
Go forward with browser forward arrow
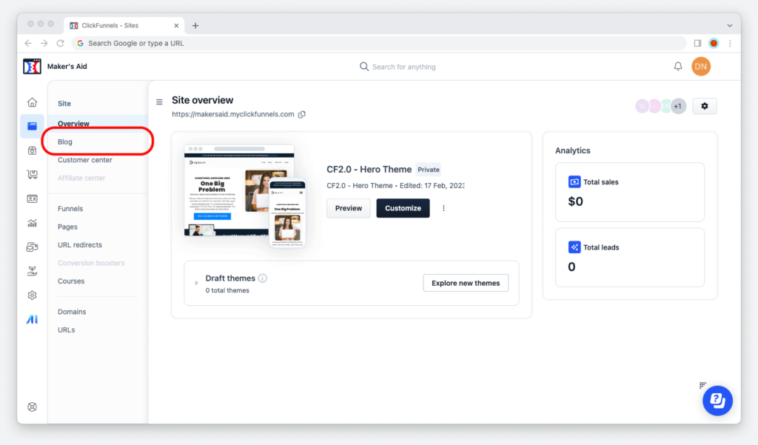click(x=44, y=43)
